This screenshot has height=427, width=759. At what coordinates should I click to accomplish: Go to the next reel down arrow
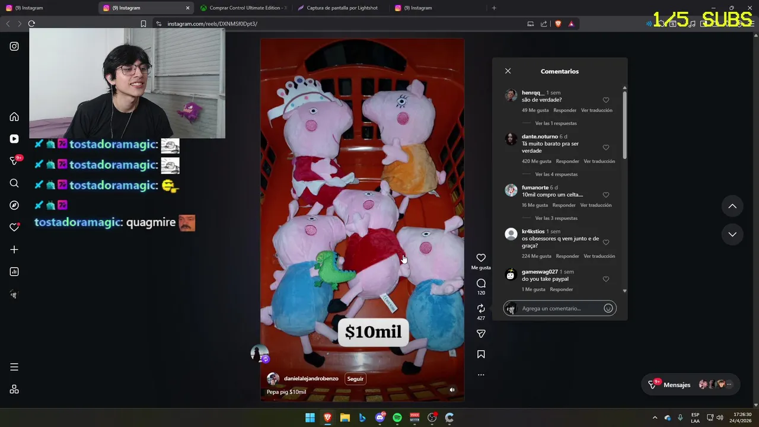pos(732,234)
